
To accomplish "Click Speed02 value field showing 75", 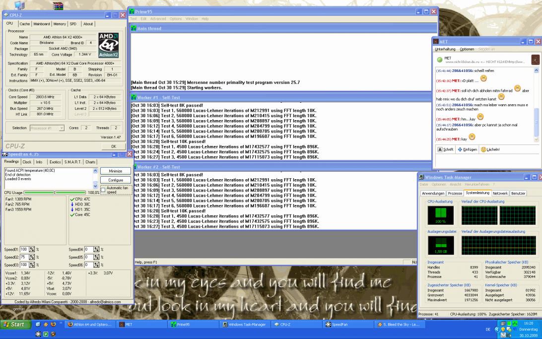I will coord(24,257).
